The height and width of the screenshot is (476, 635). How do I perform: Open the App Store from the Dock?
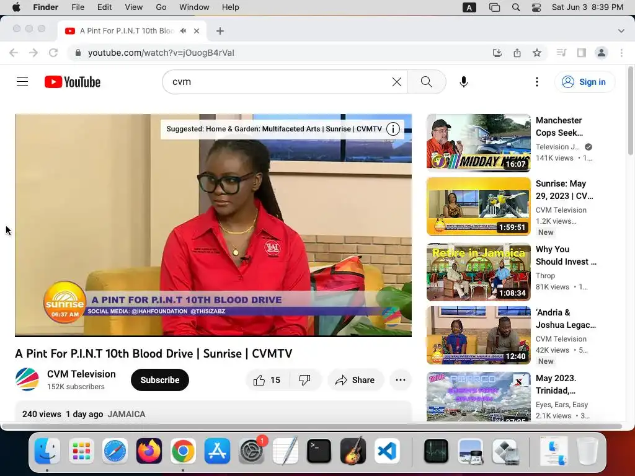[x=218, y=451]
